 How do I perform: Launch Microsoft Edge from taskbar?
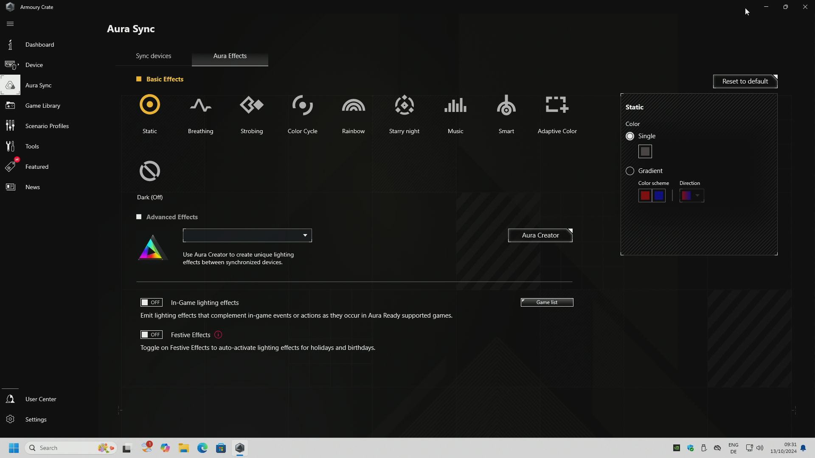tap(202, 448)
